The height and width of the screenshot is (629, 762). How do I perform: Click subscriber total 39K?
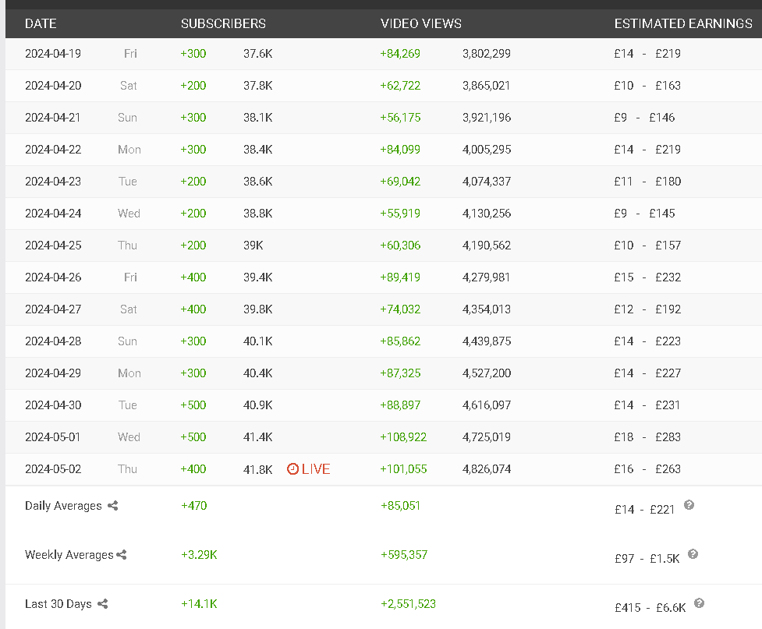(253, 246)
